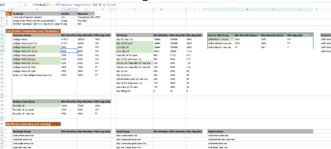331x149 pixels.
Task: Click the fx function icon
Action: 25,5
